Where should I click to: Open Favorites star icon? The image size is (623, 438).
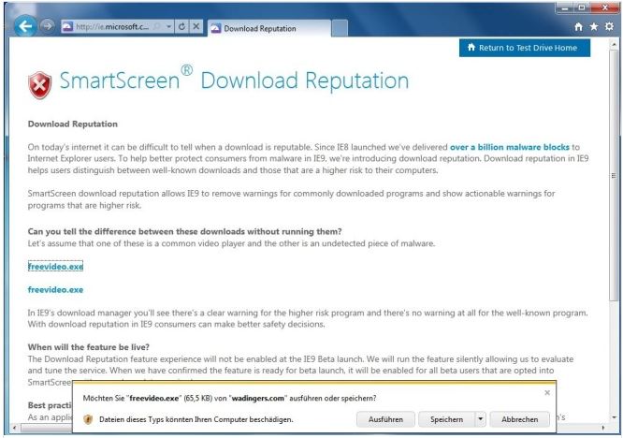click(592, 28)
